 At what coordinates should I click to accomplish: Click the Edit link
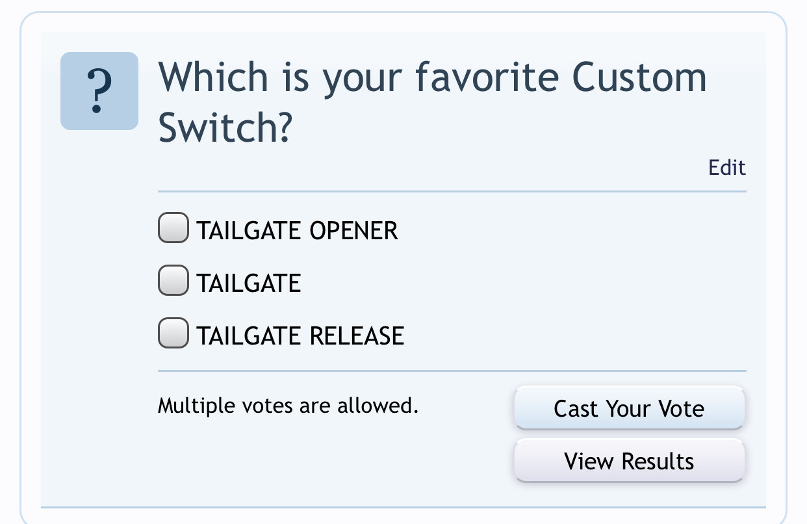click(x=727, y=168)
